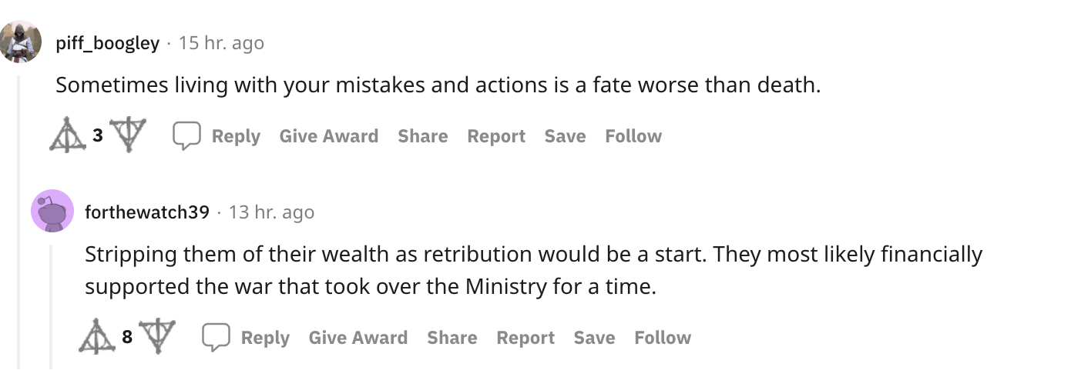Downvote piff_boogley's comment

click(127, 135)
